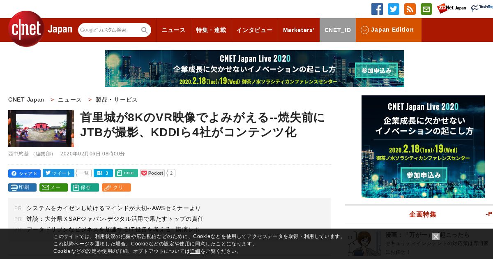
Task: Open the Twitter icon in top bar
Action: pos(394,9)
